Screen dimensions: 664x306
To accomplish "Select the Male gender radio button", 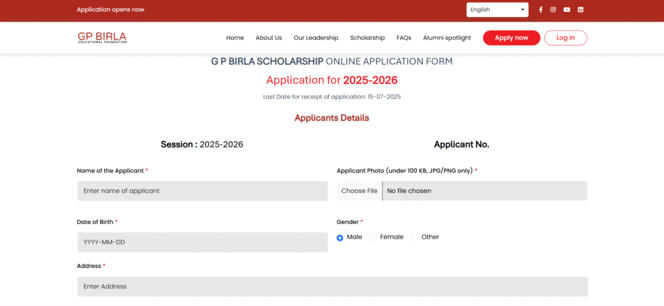I will (340, 238).
